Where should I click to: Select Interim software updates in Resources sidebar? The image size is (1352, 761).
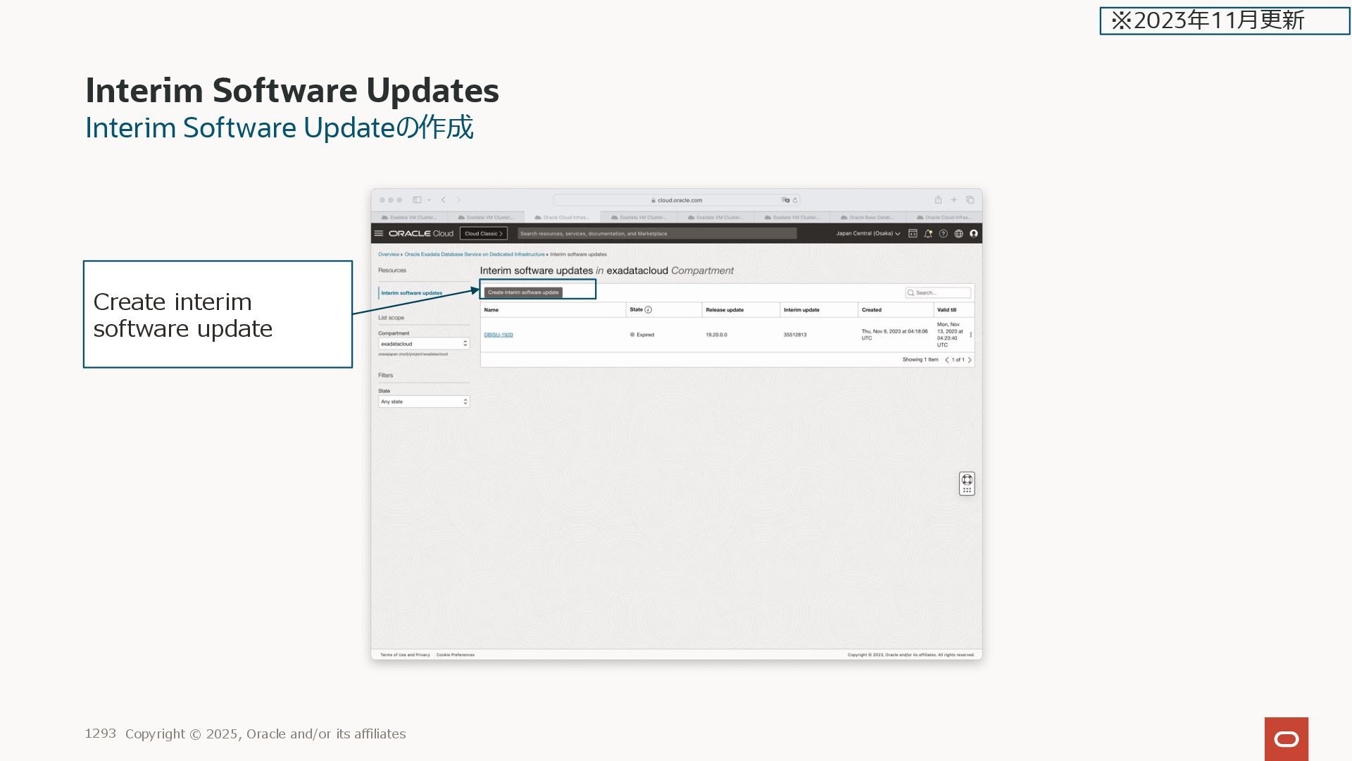[x=412, y=292]
